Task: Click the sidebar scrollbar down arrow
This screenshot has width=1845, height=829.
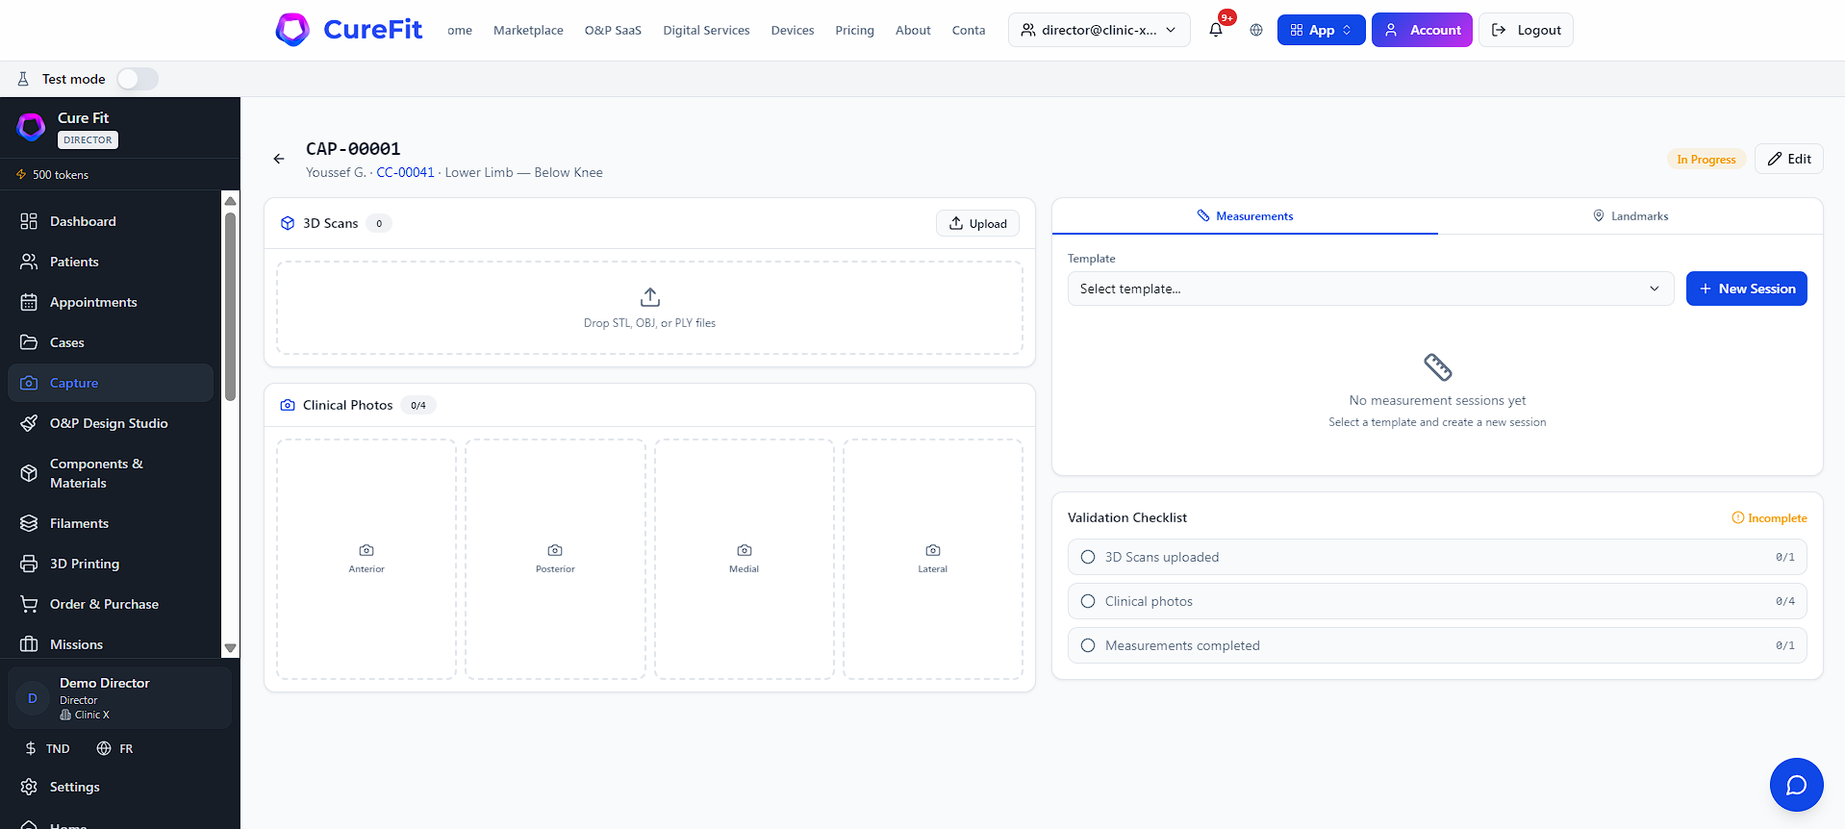Action: tap(230, 648)
